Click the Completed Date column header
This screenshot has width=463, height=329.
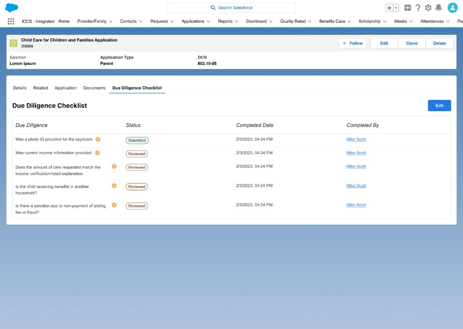[255, 125]
